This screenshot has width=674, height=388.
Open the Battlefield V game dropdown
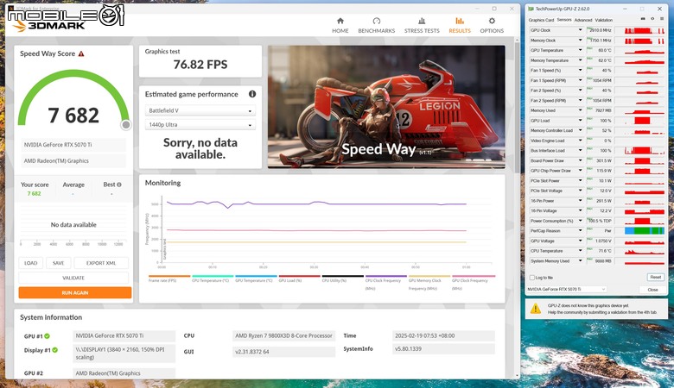tap(200, 110)
